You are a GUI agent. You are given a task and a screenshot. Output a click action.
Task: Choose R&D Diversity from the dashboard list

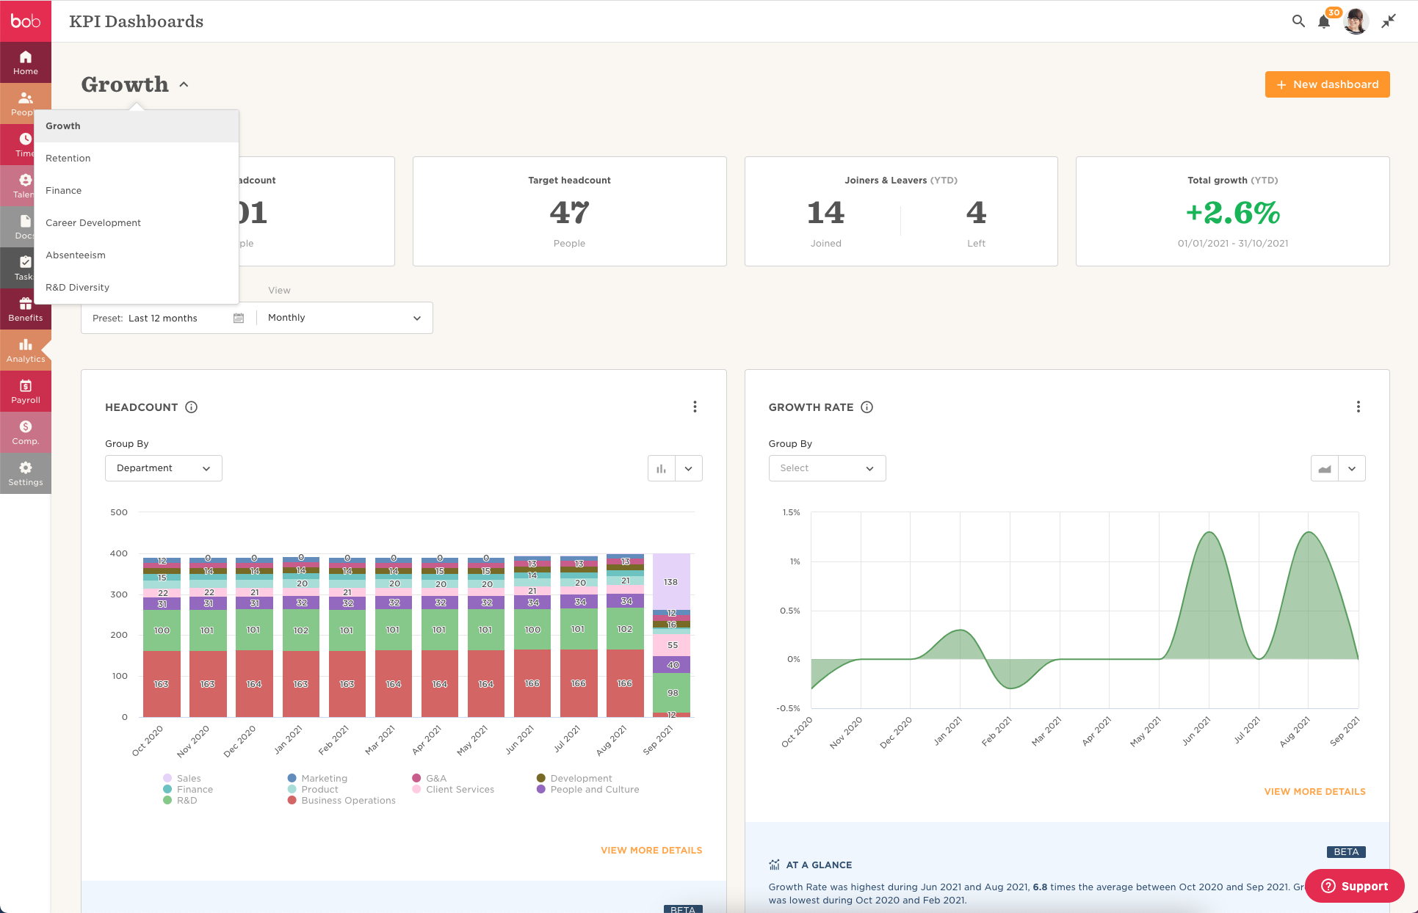pos(78,288)
